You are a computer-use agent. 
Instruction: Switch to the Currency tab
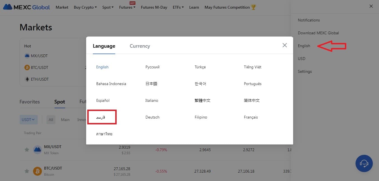pos(140,46)
